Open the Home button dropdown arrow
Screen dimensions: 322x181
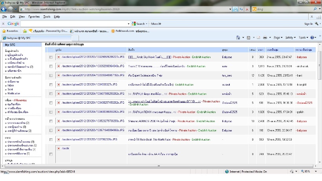click(x=243, y=38)
